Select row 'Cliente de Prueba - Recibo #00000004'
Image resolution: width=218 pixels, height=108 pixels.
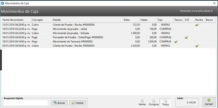[x=109, y=25]
